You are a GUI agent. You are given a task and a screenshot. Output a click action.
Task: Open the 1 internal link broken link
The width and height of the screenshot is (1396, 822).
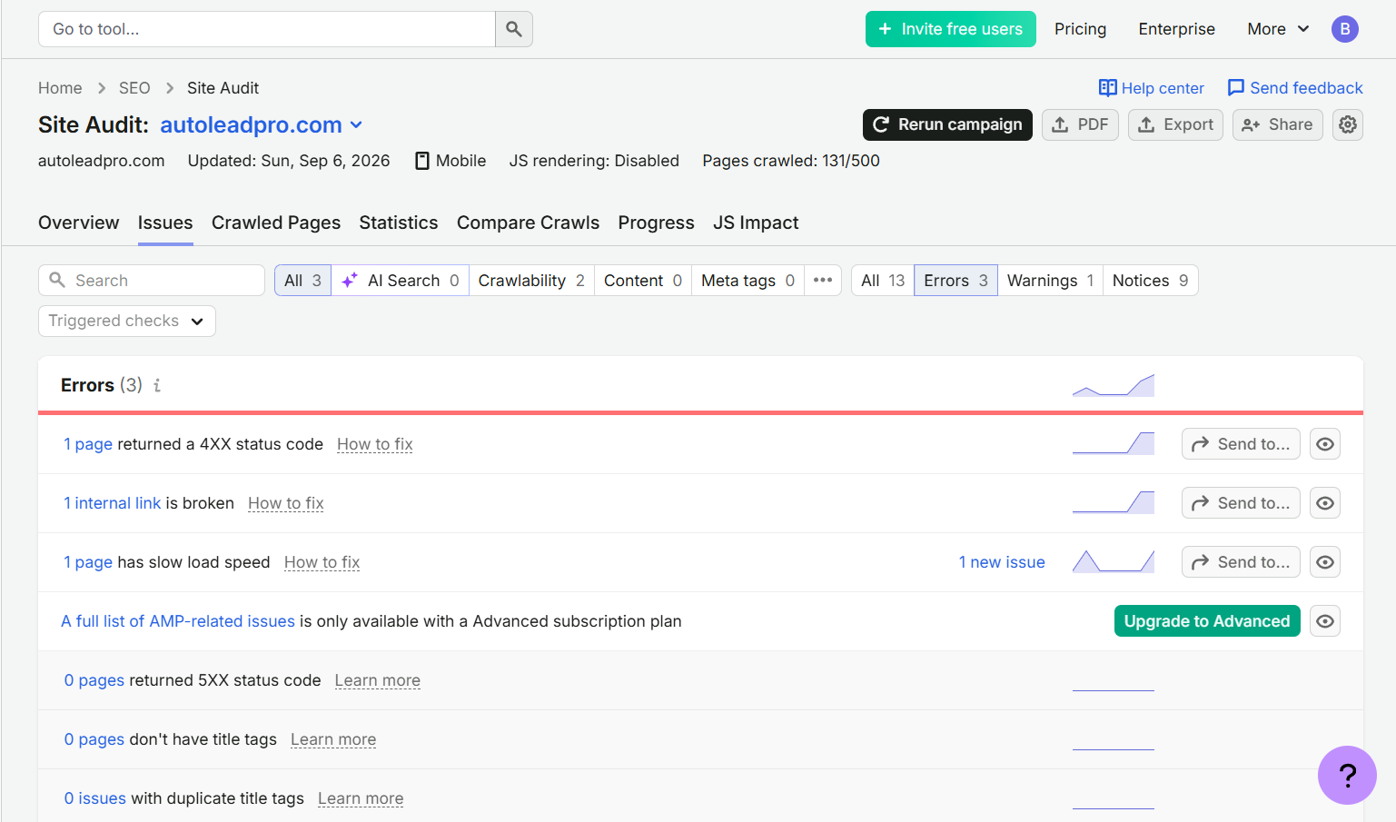click(x=112, y=503)
